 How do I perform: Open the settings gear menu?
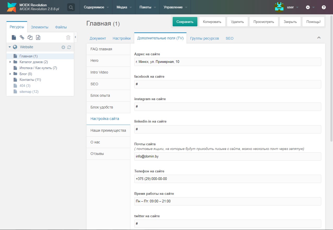pos(308,7)
